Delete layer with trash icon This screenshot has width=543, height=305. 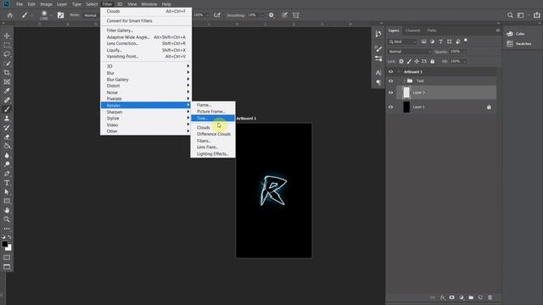490,297
